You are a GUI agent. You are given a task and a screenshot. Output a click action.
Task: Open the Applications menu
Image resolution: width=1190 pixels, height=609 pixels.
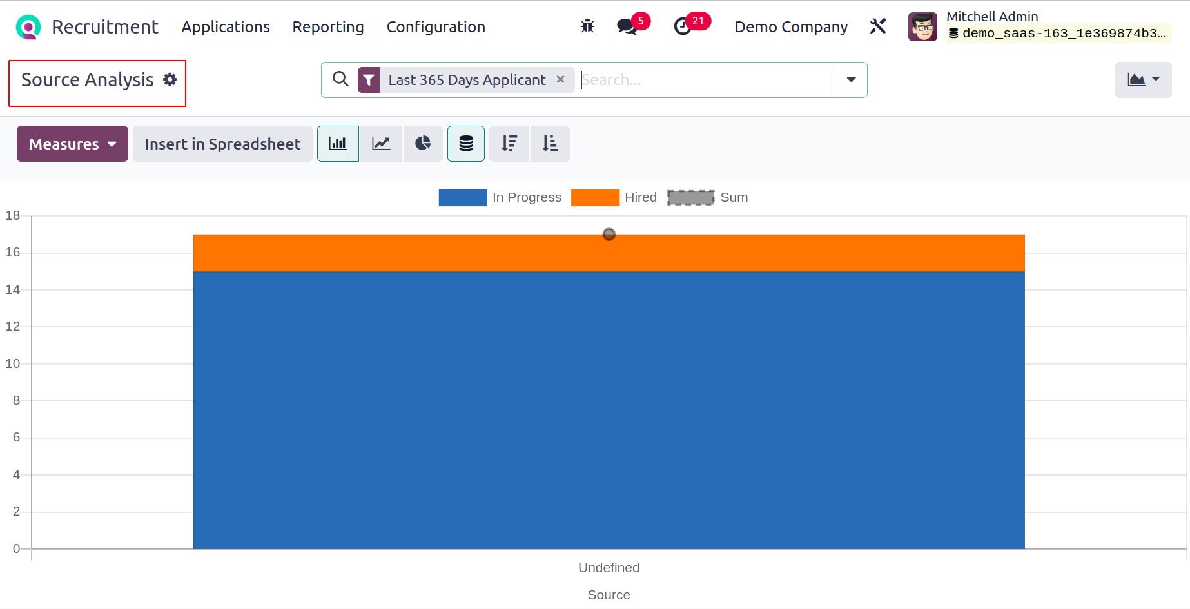tap(226, 27)
